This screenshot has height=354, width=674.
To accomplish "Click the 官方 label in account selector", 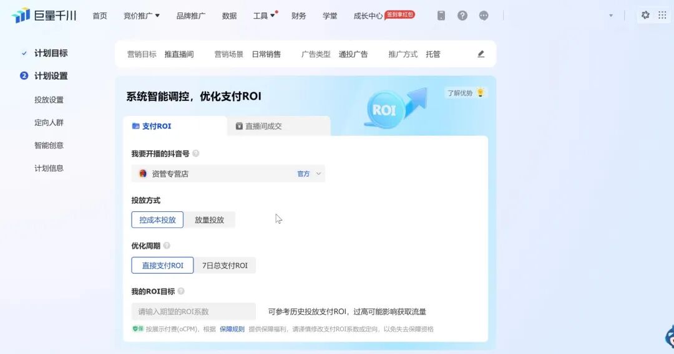I will [x=303, y=174].
